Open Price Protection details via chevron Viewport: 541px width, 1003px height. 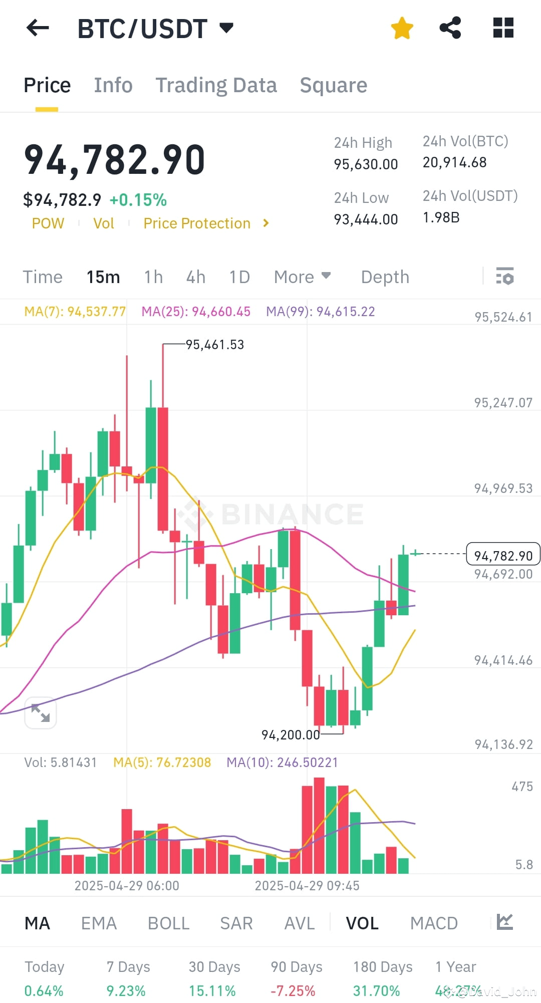click(x=265, y=223)
